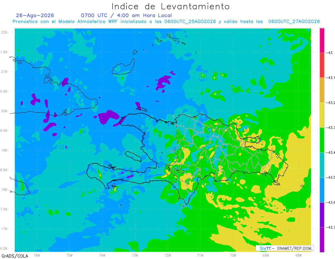The width and height of the screenshot is (335, 259).
Task: Click the valid-until time '0600UTC_27AGO2026'
Action: 294,22
